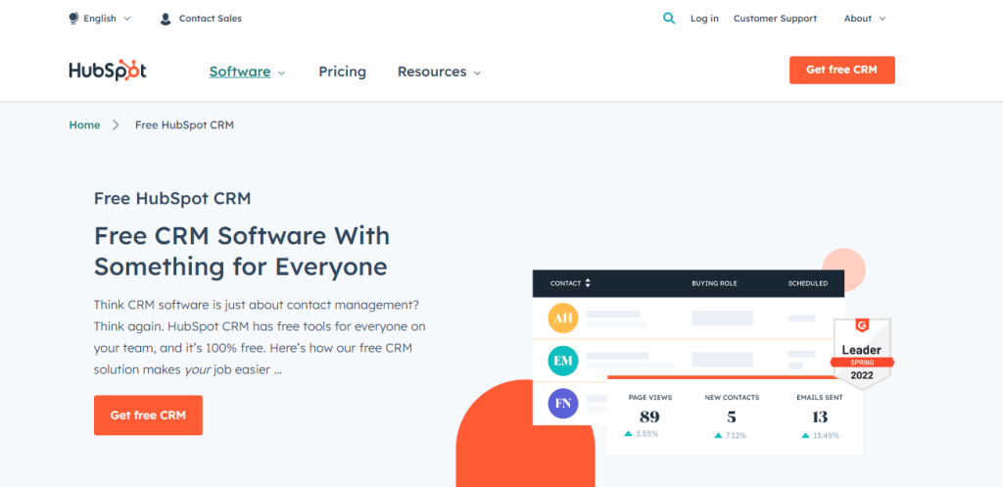Open Customer Support
Viewport: 1003px width, 487px height.
coord(775,19)
